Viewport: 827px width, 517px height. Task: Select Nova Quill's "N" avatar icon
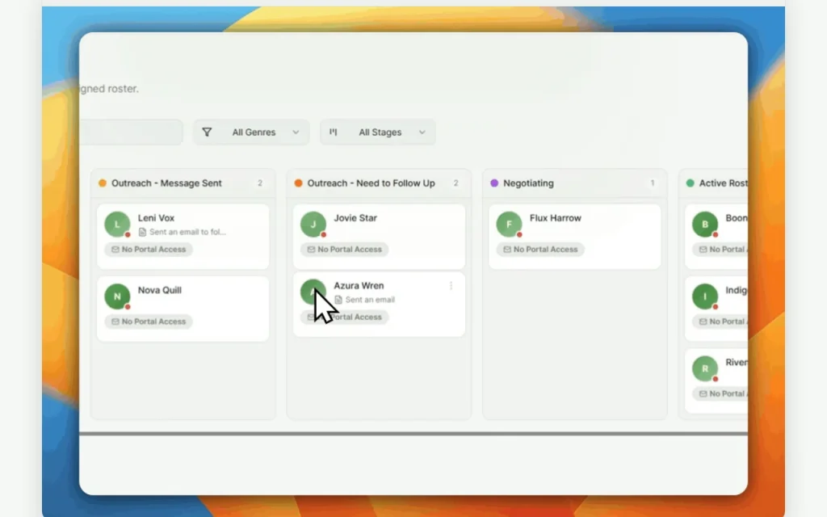pyautogui.click(x=117, y=296)
